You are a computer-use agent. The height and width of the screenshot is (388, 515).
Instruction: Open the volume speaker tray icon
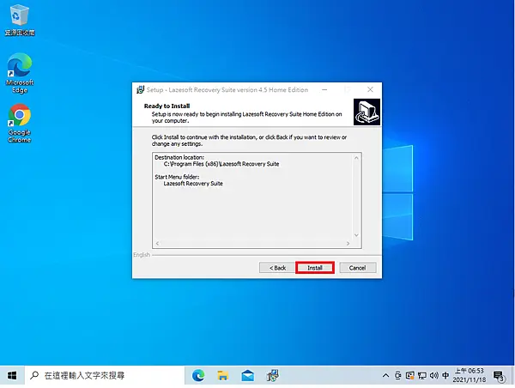pos(433,375)
